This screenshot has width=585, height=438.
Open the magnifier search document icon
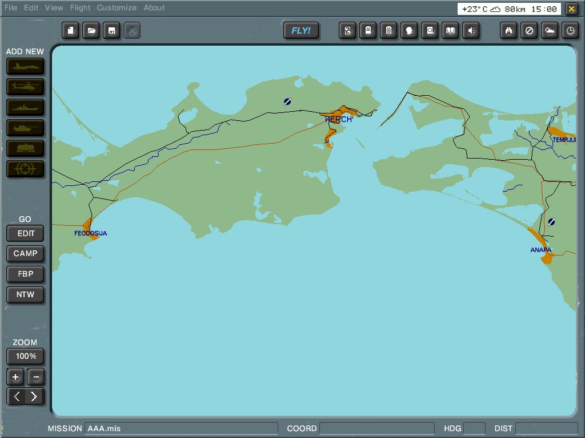[430, 31]
